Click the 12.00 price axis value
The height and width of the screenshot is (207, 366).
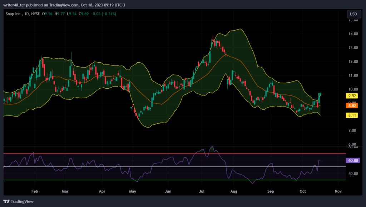(x=353, y=61)
